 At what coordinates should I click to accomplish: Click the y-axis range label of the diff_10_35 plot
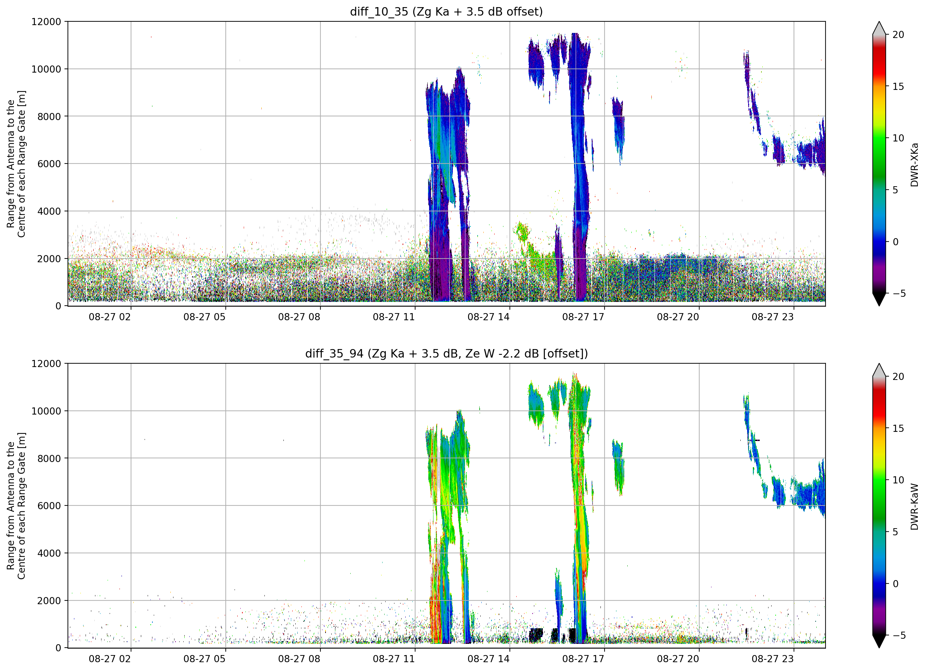pos(16,164)
